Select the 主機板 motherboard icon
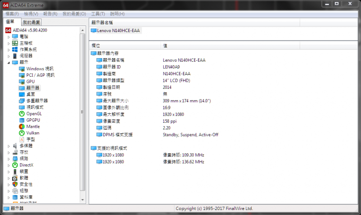 (x=15, y=43)
